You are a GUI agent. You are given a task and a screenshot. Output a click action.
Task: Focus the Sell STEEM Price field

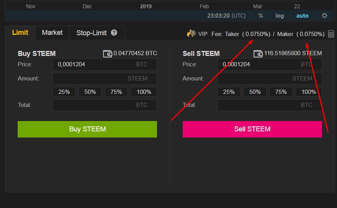pos(269,64)
